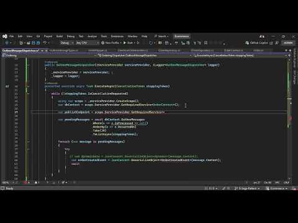Open the Analyze menu

tap(92, 37)
